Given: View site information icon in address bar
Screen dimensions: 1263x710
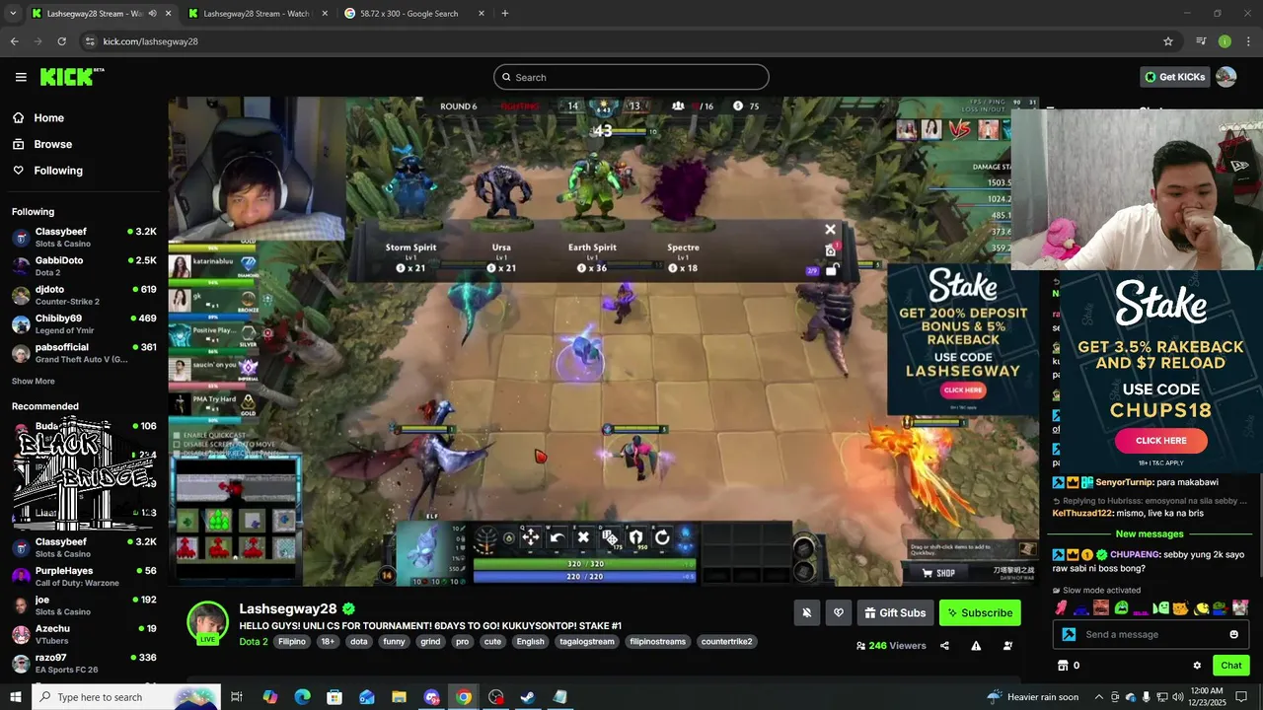Looking at the screenshot, I should coord(90,41).
